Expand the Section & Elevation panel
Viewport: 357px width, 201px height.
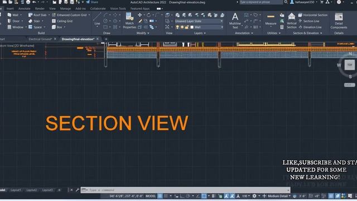(307, 33)
